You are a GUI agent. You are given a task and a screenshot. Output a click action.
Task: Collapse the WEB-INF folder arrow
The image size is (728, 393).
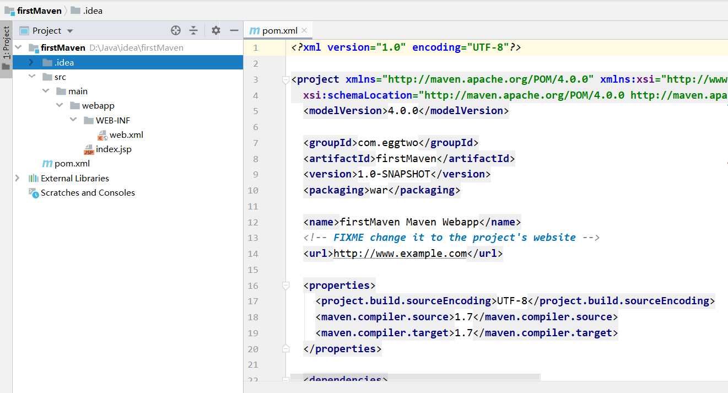point(73,120)
